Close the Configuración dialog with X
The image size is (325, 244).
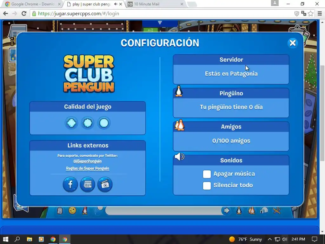click(x=292, y=43)
